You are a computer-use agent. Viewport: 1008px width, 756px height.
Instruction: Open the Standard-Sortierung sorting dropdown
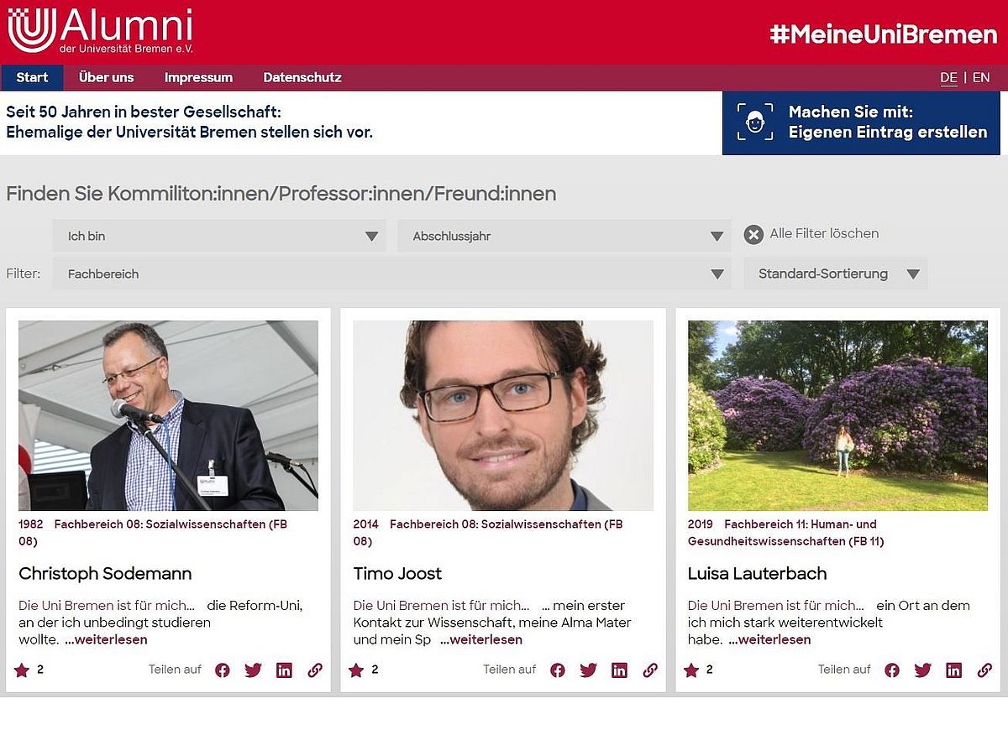pos(835,274)
